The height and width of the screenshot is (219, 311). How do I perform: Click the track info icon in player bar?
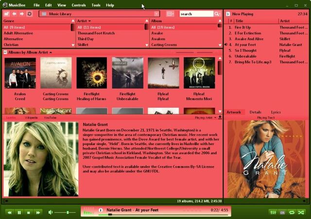tap(101, 210)
